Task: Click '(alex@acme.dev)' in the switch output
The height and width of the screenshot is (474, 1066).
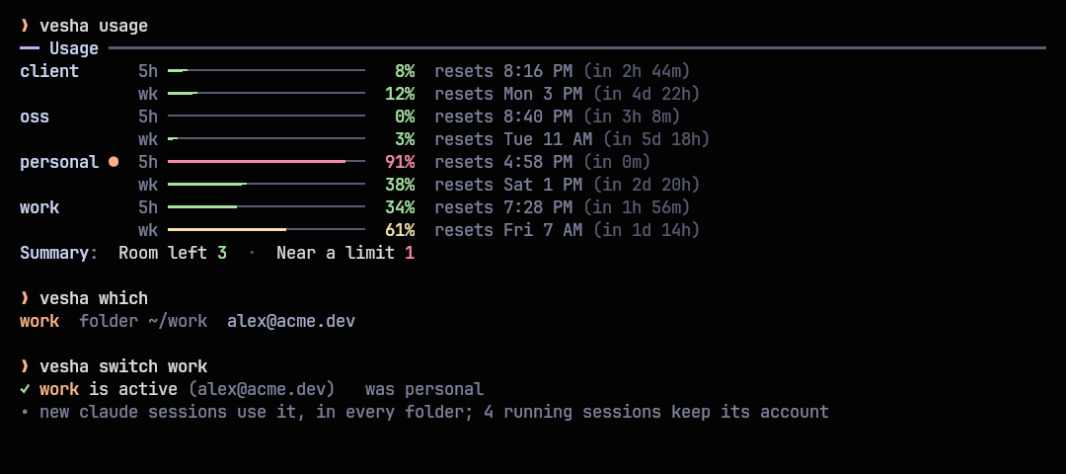Action: [x=262, y=390]
